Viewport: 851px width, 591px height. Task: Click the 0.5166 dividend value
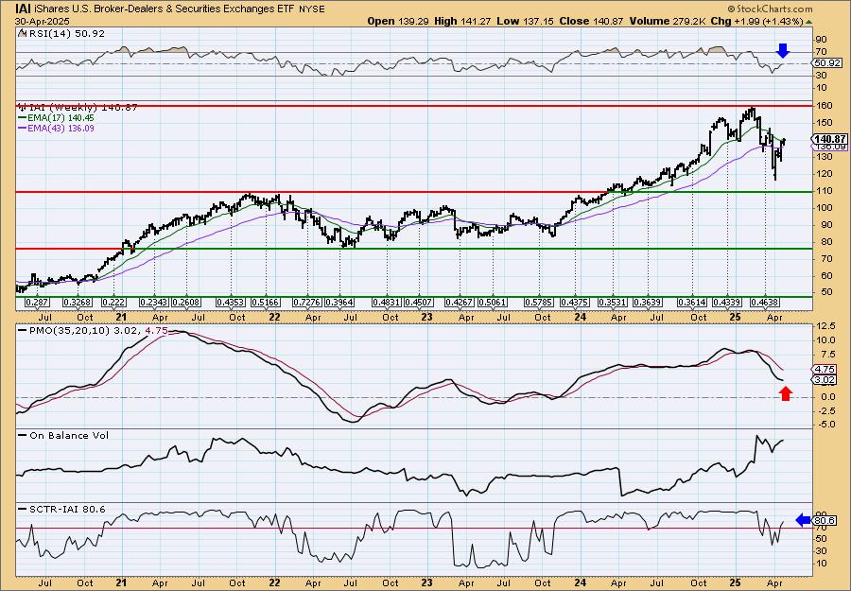pos(266,302)
